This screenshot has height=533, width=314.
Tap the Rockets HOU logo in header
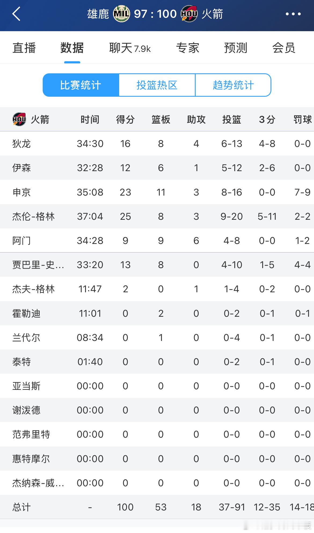189,14
